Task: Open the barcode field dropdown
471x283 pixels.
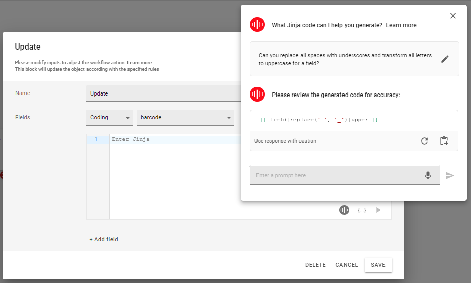Action: pyautogui.click(x=185, y=118)
